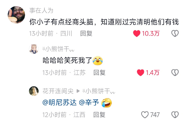Open username 花开连间尖
The height and width of the screenshot is (122, 188).
click(58, 91)
